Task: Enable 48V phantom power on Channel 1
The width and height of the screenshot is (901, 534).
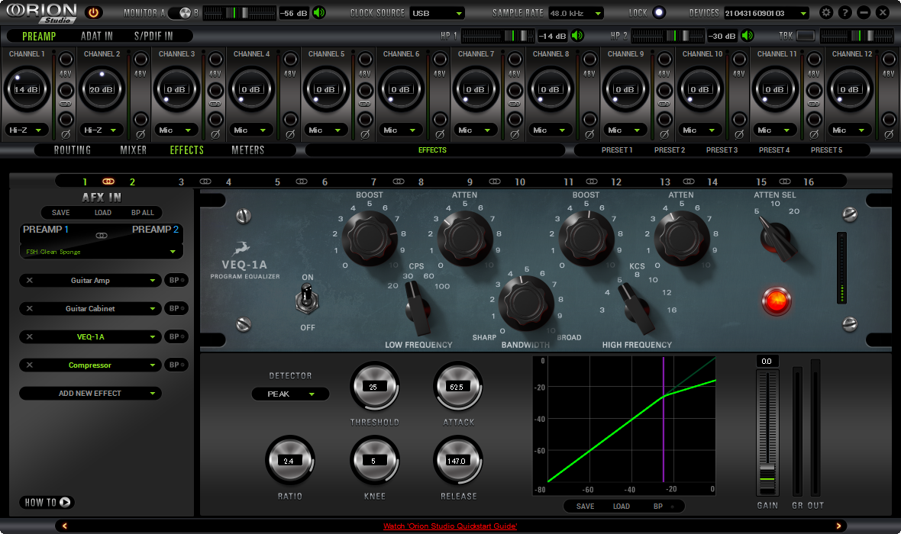Action: tap(66, 60)
